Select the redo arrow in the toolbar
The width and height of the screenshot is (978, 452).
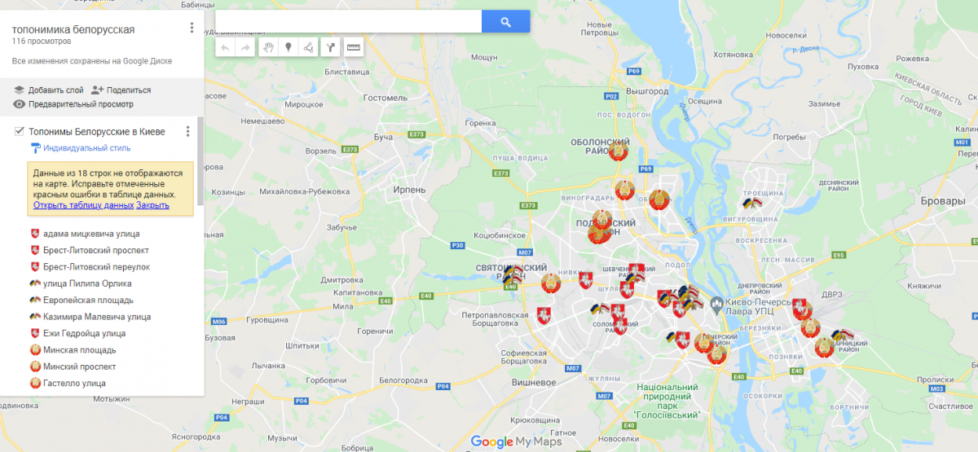245,47
